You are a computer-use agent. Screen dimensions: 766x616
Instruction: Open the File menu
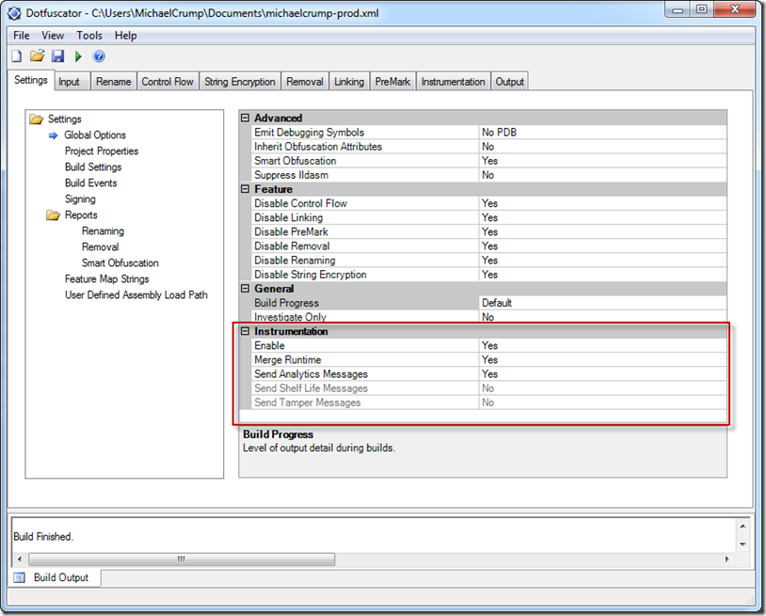point(21,36)
